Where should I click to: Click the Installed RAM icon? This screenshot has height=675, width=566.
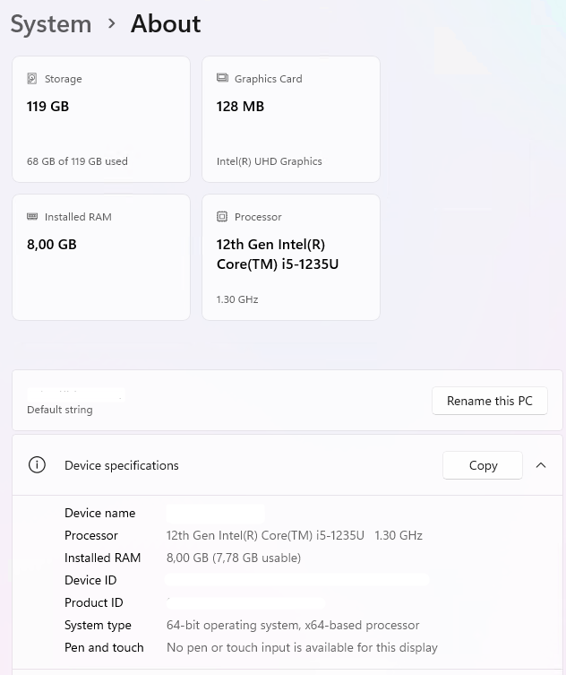pos(32,217)
